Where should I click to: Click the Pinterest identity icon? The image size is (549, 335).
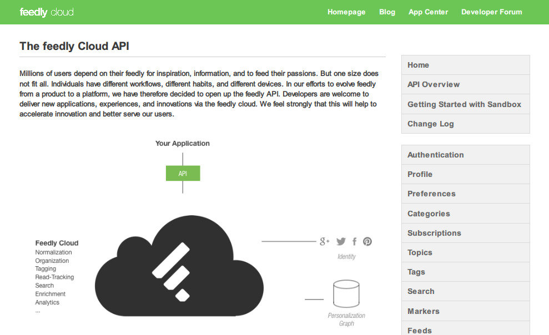click(x=367, y=241)
